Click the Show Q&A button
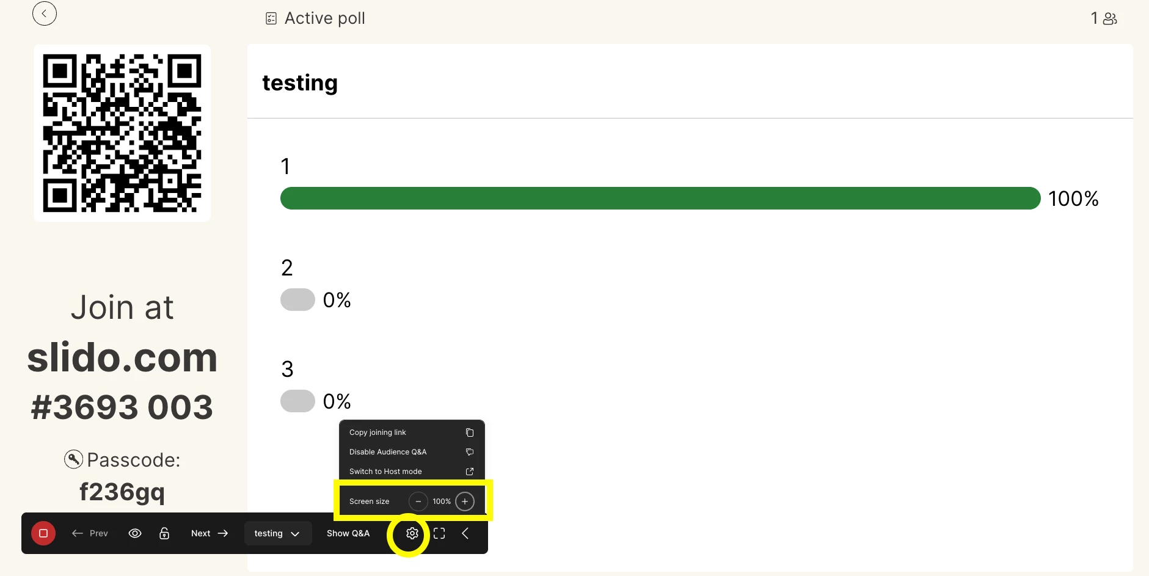 (x=348, y=533)
